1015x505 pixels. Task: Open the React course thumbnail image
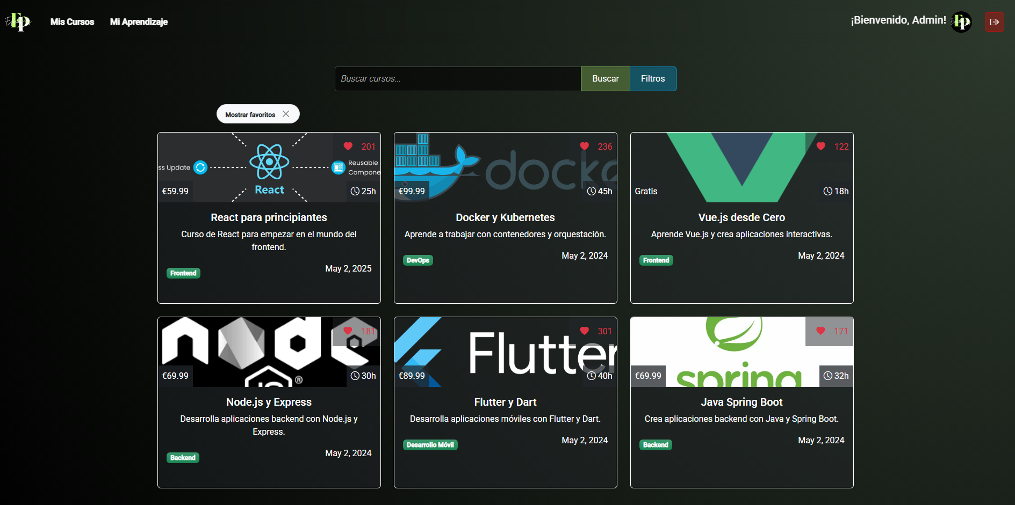click(x=269, y=167)
